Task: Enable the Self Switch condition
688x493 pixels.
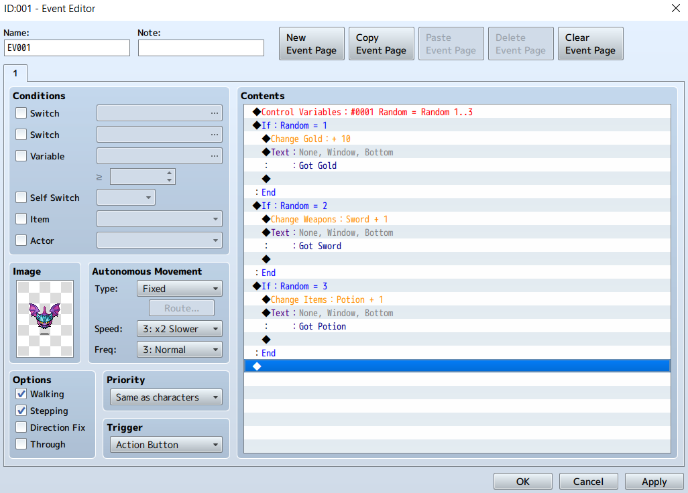Action: pyautogui.click(x=19, y=198)
